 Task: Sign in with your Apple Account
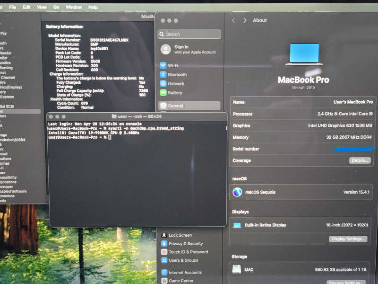(189, 49)
